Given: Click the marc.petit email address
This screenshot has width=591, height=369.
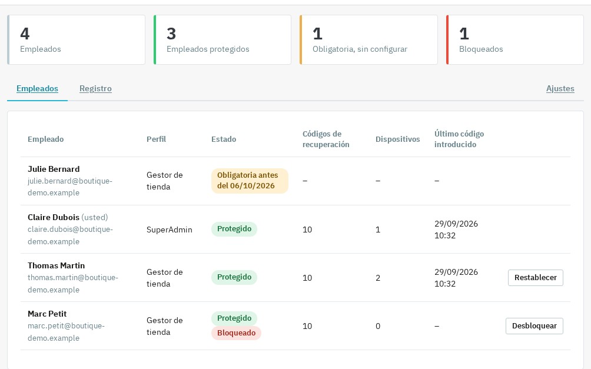Looking at the screenshot, I should pyautogui.click(x=66, y=332).
